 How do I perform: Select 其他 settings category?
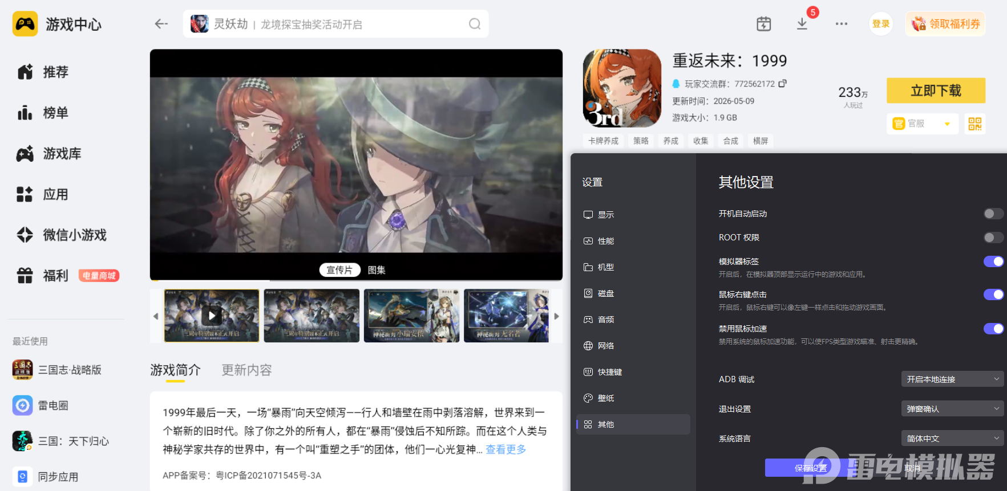(x=633, y=424)
